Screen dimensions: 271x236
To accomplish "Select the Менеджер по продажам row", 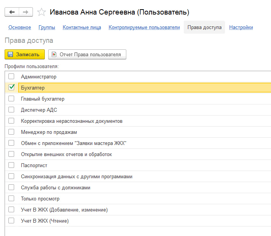I will 138,132.
